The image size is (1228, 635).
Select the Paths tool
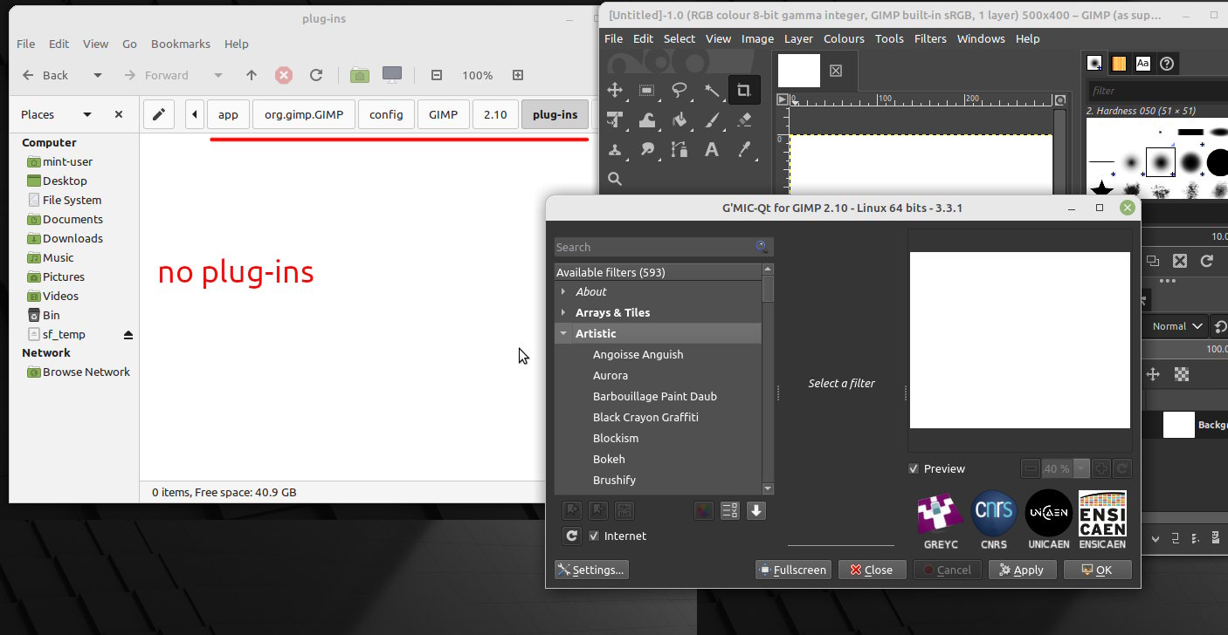point(680,149)
